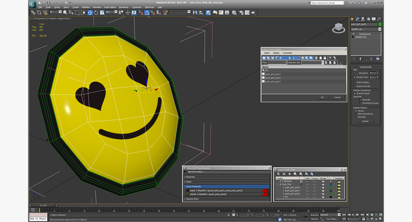The image size is (412, 222).
Task: Click the green object color swatch beside name
Action: coord(380,24)
